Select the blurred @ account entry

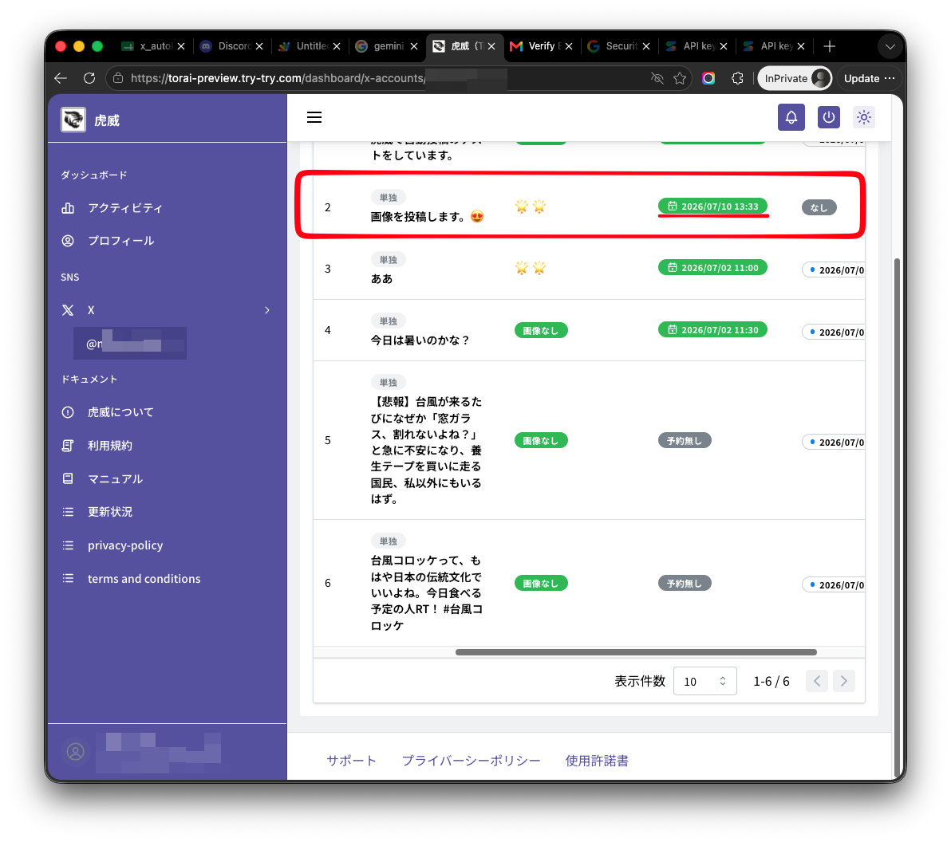(130, 344)
